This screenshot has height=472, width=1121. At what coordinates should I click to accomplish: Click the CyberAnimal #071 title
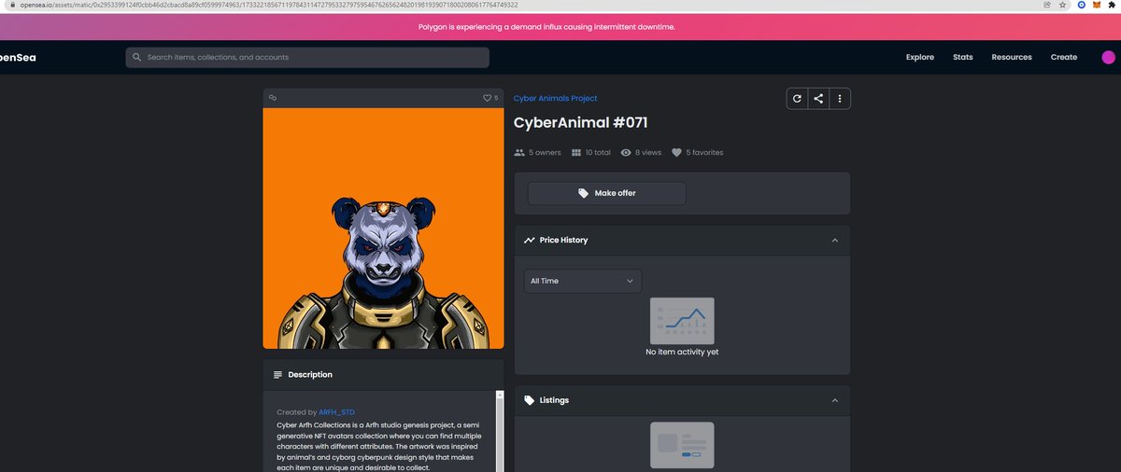click(x=580, y=122)
